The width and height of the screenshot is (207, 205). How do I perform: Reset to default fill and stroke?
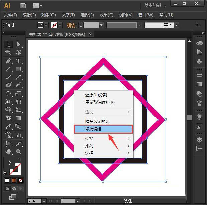tap(5, 173)
